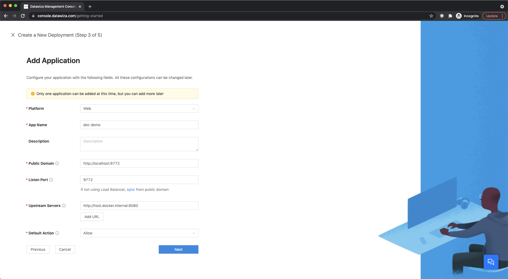Go back to the previous browser page
Image resolution: width=508 pixels, height=279 pixels.
click(6, 16)
